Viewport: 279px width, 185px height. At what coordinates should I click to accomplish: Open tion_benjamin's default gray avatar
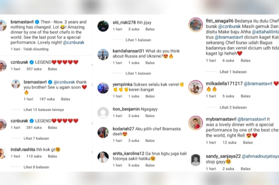pyautogui.click(x=103, y=113)
